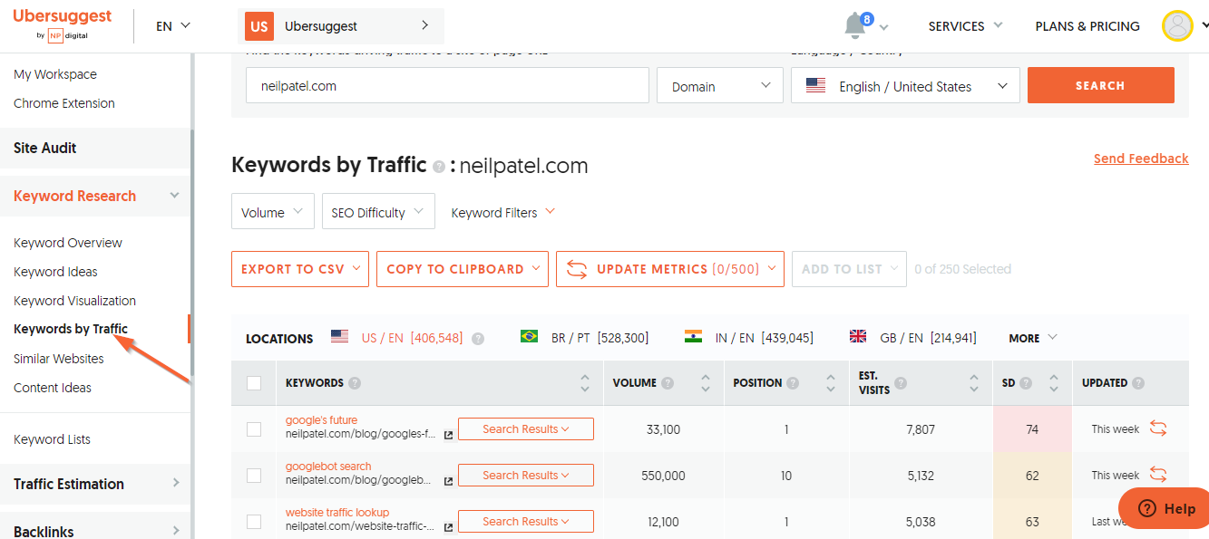Open Keyword Lists in sidebar

(x=53, y=439)
